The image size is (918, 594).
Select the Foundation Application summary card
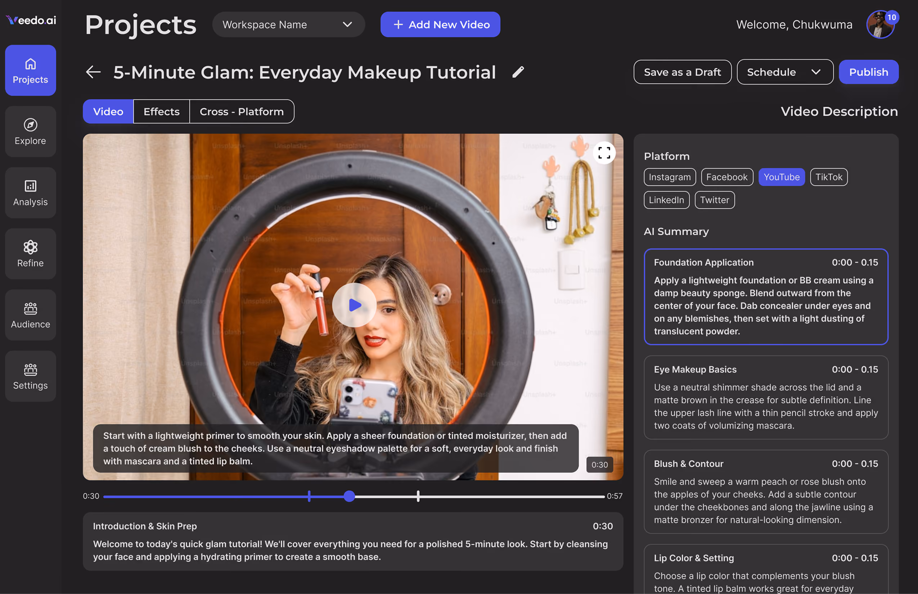coord(766,296)
